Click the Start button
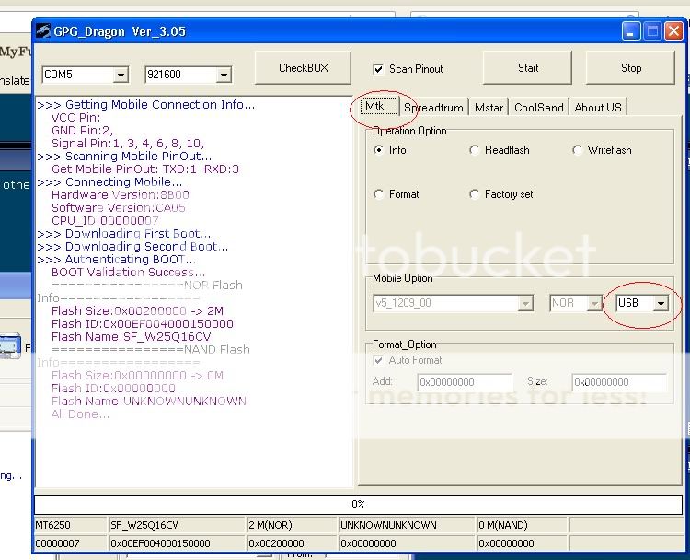Viewport: 690px width, 560px height. pyautogui.click(x=528, y=68)
